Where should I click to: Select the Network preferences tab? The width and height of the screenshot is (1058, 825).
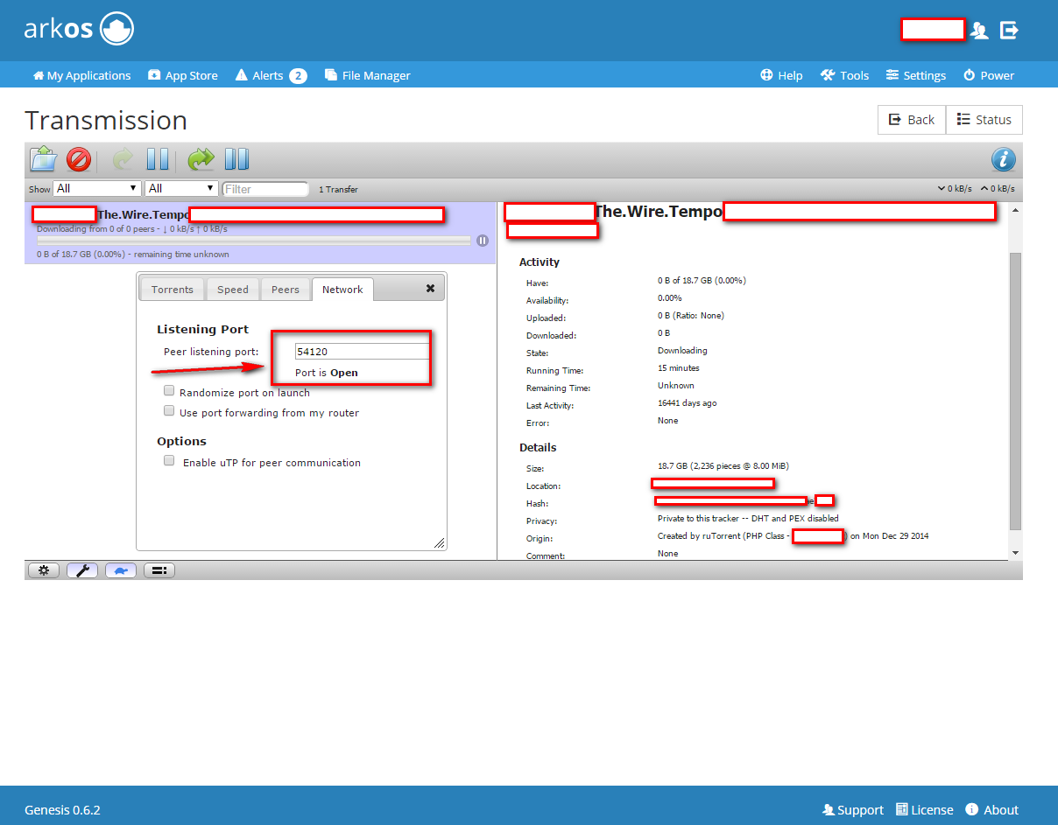tap(342, 290)
